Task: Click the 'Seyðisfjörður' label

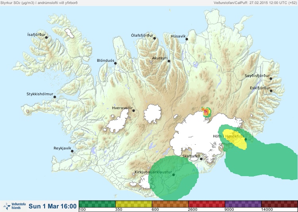Action: pyautogui.click(x=257, y=76)
